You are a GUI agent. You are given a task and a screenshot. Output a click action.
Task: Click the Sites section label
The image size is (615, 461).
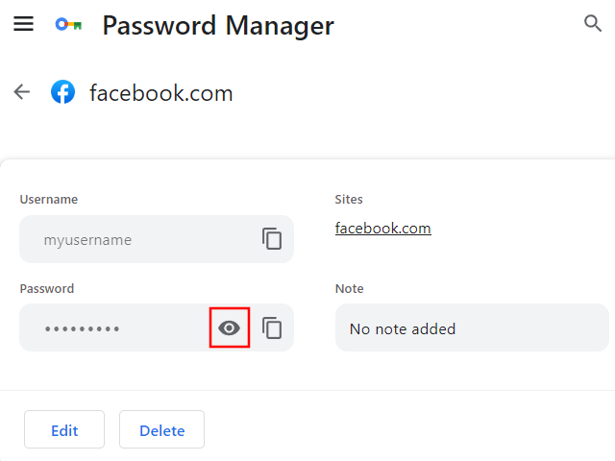[x=349, y=200]
